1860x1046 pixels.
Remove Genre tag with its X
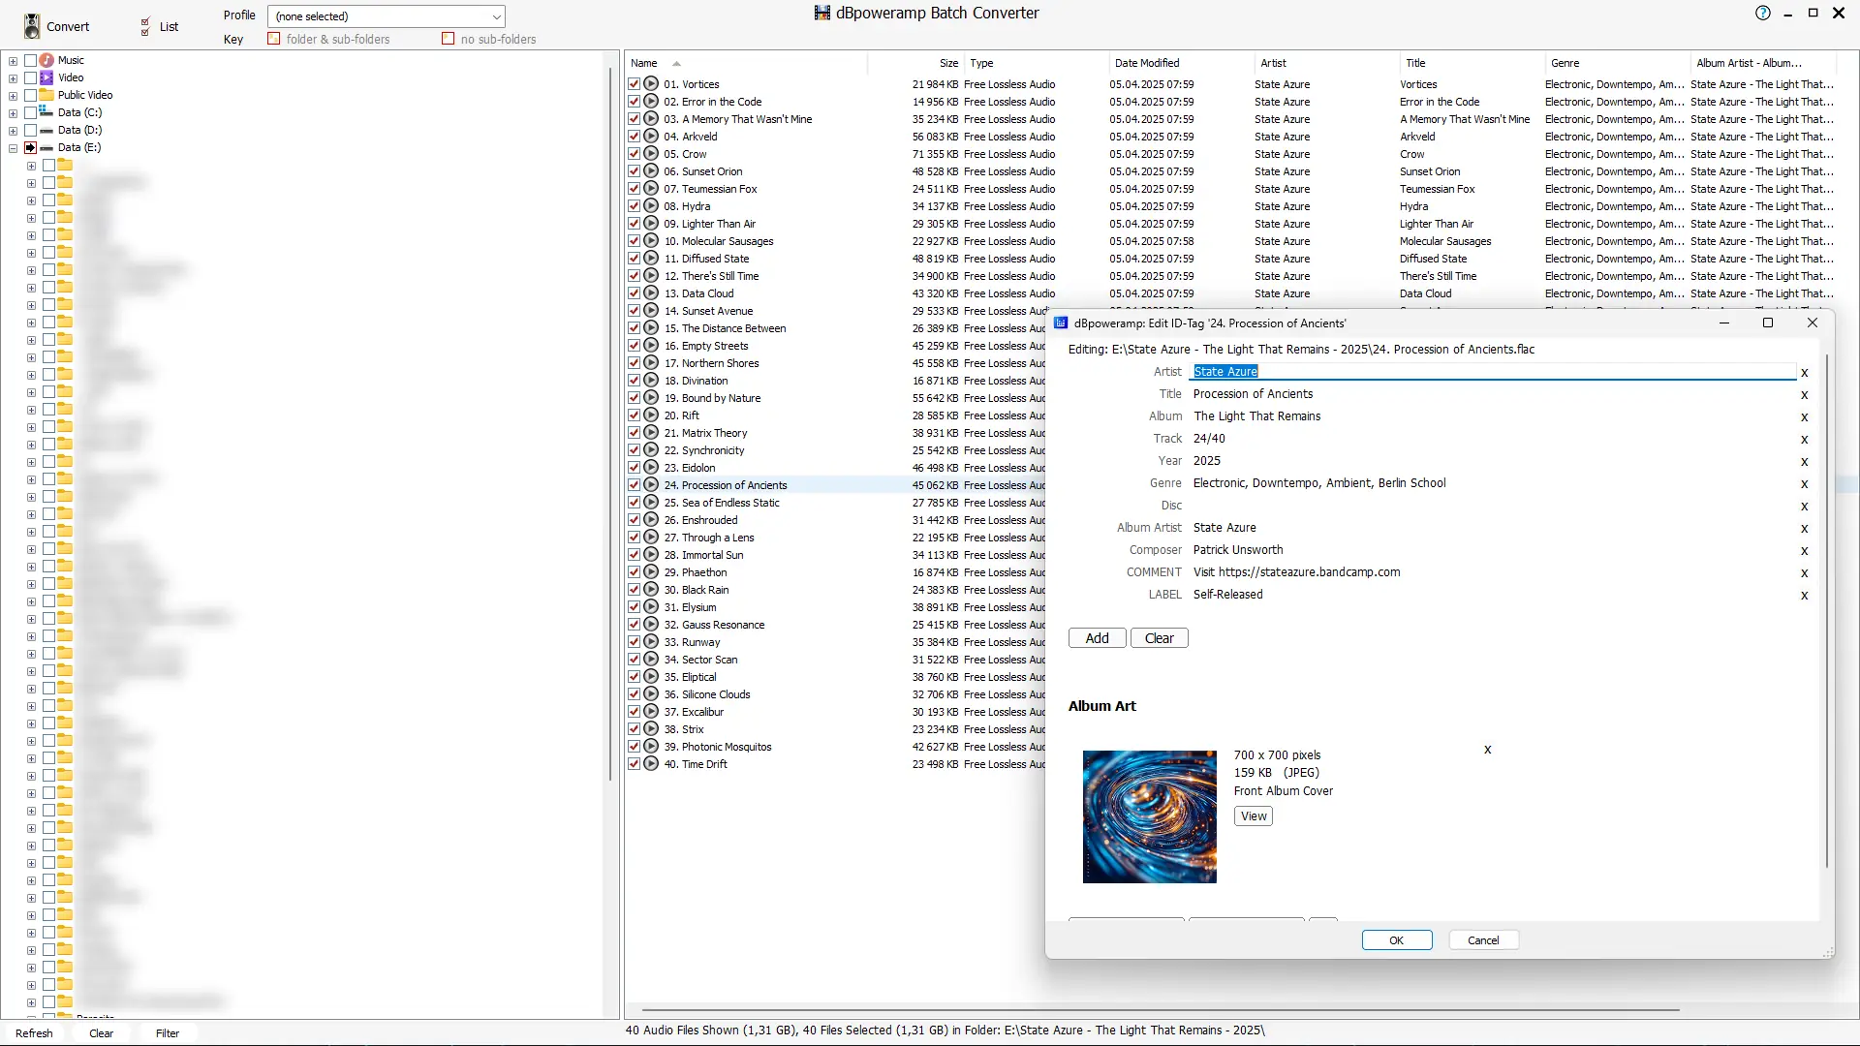click(1804, 484)
